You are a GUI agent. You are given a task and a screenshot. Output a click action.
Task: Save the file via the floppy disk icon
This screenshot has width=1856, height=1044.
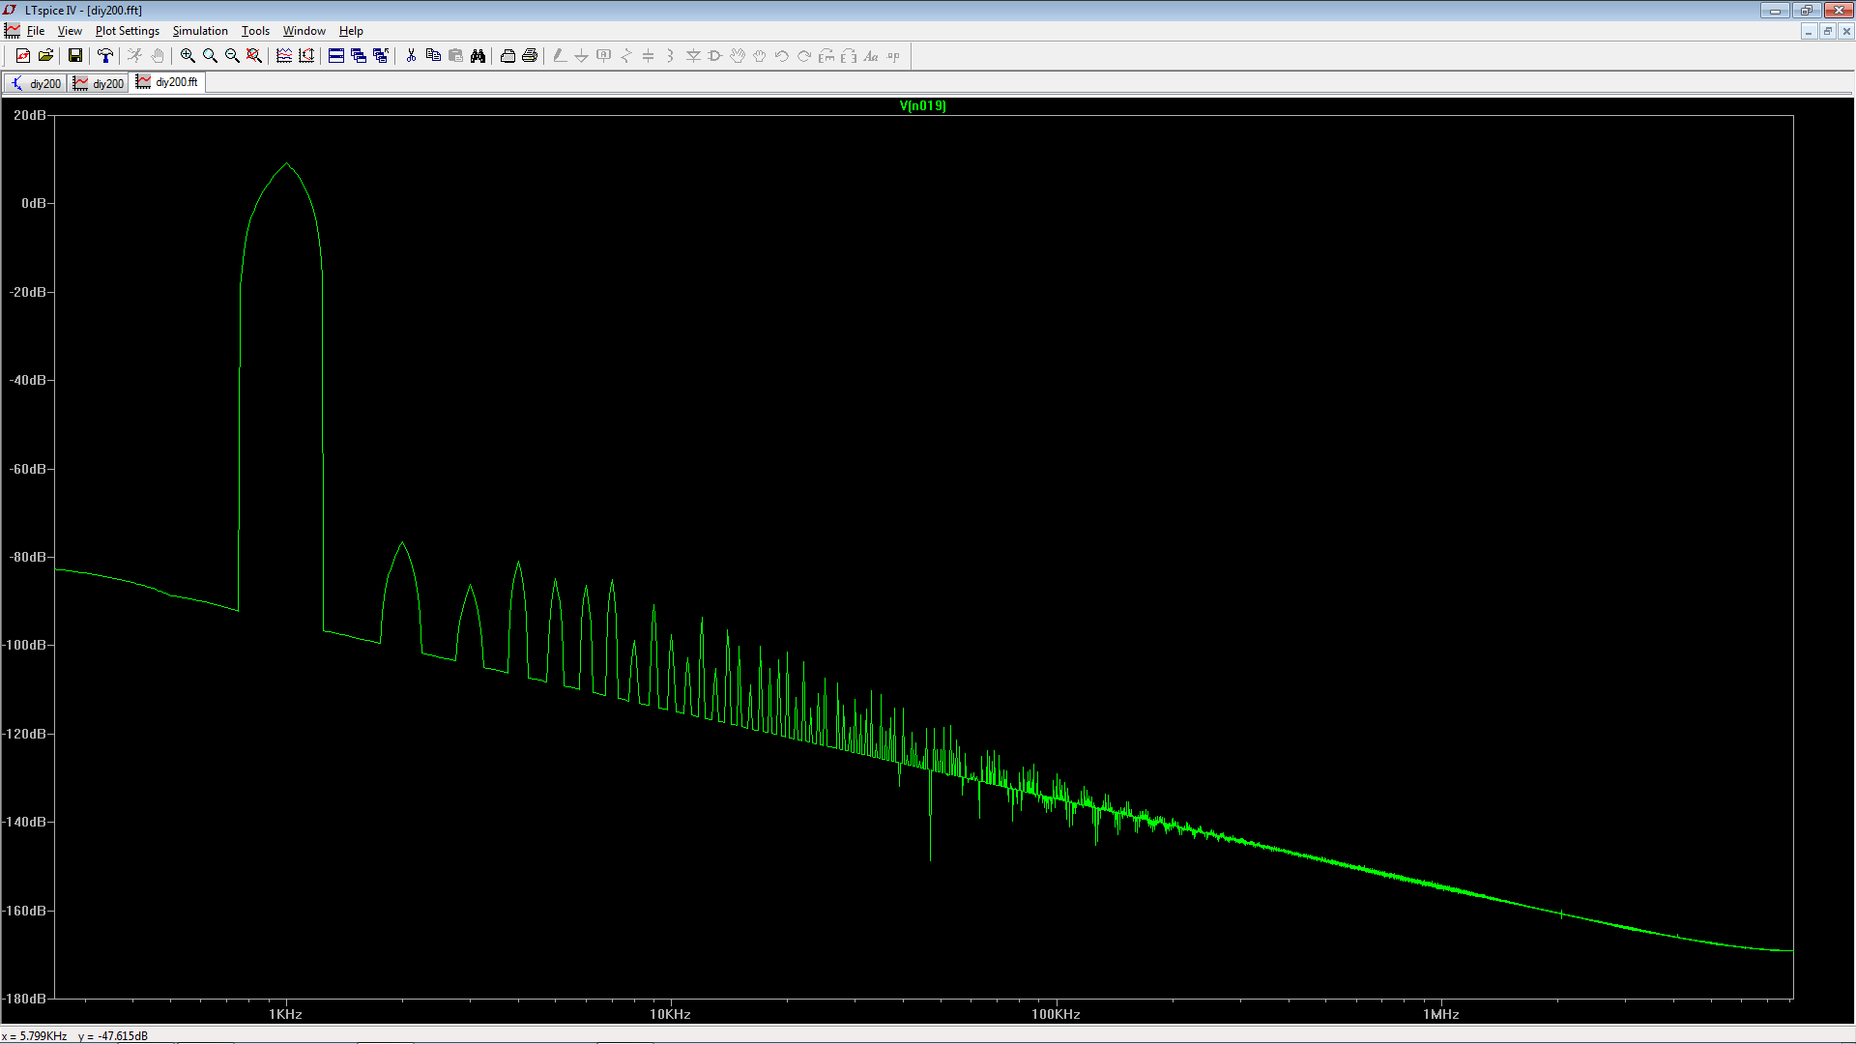(x=74, y=56)
